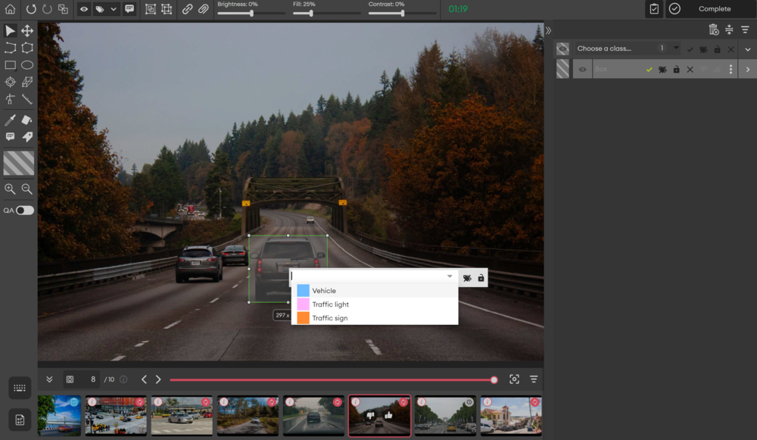This screenshot has width=757, height=440.
Task: Select the eyedropper brush tool
Action: coord(10,120)
